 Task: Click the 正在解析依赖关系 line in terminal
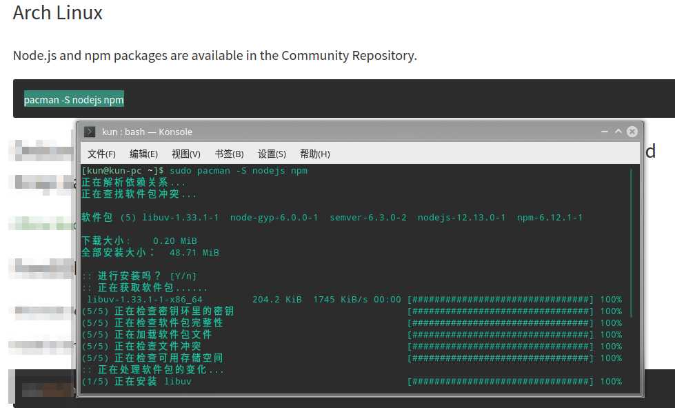click(x=134, y=183)
